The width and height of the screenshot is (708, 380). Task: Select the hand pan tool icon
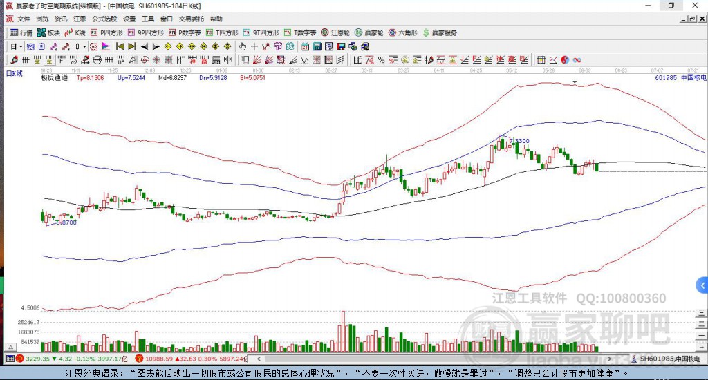pos(243,46)
